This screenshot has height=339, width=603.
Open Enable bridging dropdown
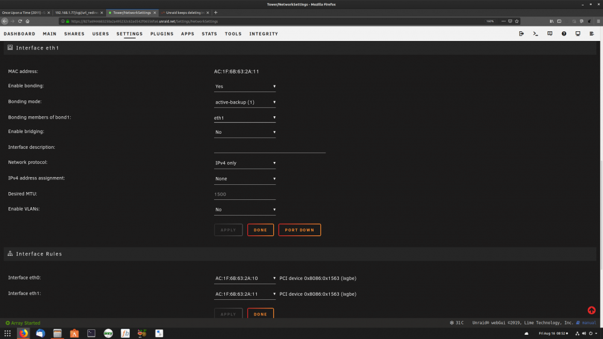point(245,132)
